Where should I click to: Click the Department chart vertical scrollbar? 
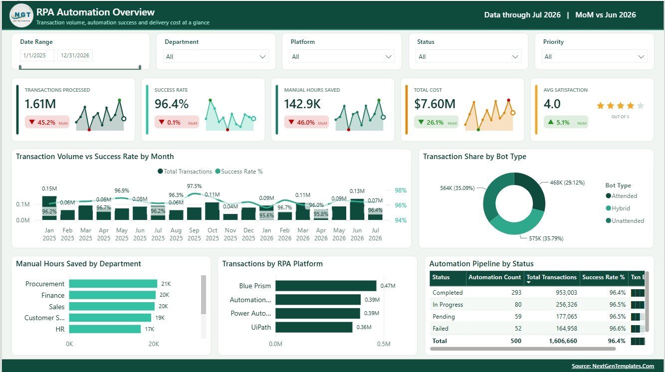[204, 295]
